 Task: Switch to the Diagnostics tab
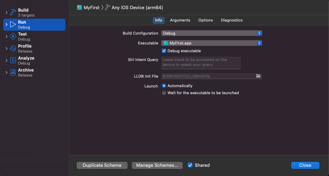point(232,20)
